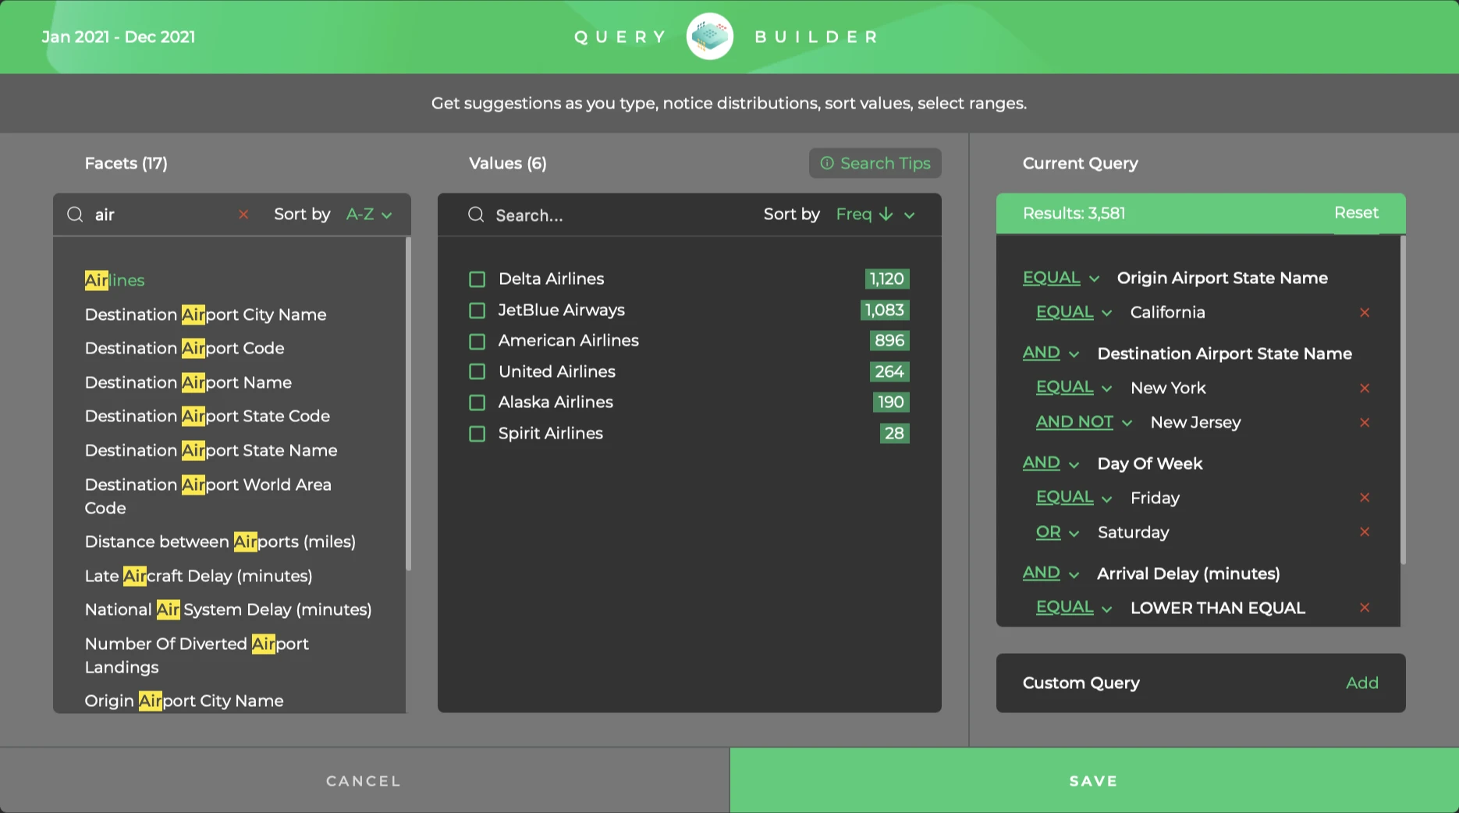Change the OR operator for Saturday
Screen dimensions: 1459x813
tap(1057, 532)
